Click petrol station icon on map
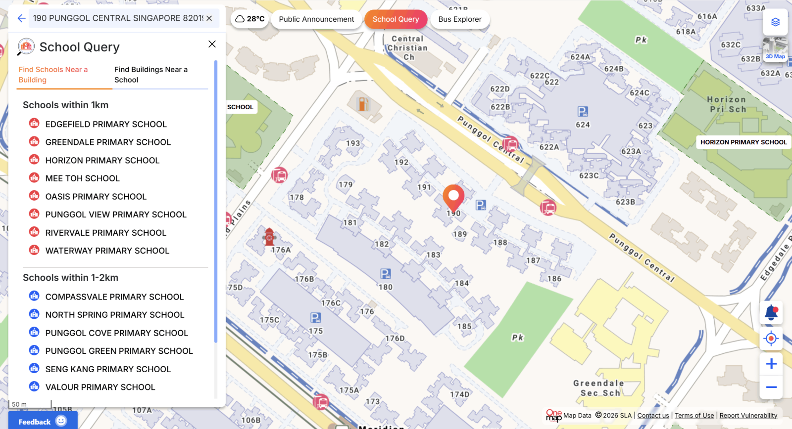The width and height of the screenshot is (792, 429). pyautogui.click(x=363, y=104)
